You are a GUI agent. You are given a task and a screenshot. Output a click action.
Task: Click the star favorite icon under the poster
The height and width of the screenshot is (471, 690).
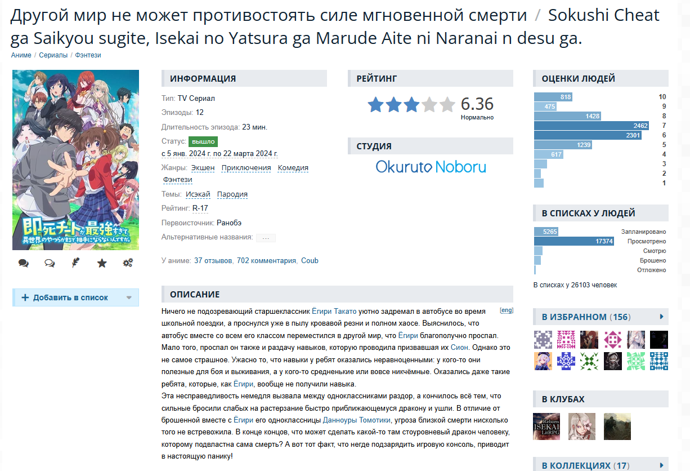[102, 263]
